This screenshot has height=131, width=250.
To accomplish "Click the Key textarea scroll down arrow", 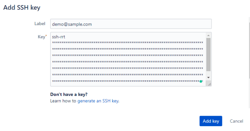I will 208,77.
